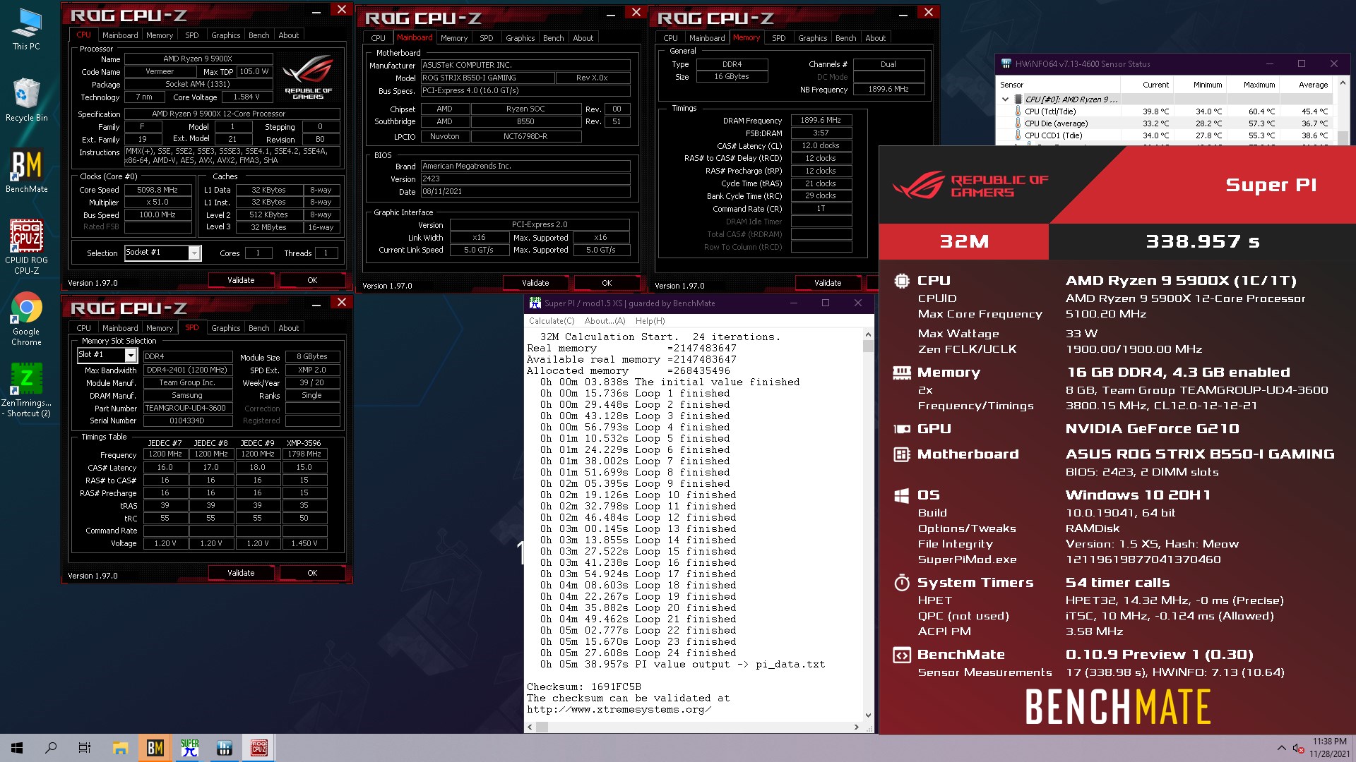This screenshot has width=1356, height=762.
Task: Open Help(H) menu in Super PI
Action: point(650,321)
